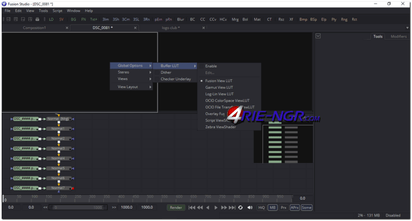Add the BC brightness contrast tool
Image resolution: width=412 pixels, height=221 pixels.
pos(193,20)
